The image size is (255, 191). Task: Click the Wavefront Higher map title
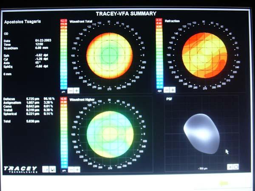coord(82,100)
